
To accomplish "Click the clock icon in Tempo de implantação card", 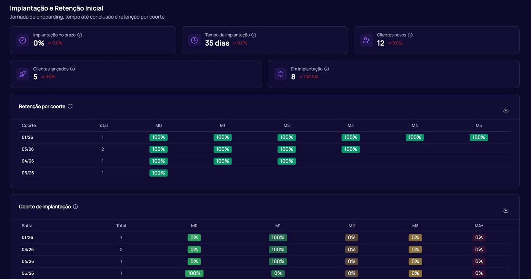I will click(x=194, y=40).
